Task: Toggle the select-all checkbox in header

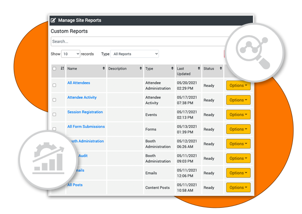Action: [x=54, y=69]
